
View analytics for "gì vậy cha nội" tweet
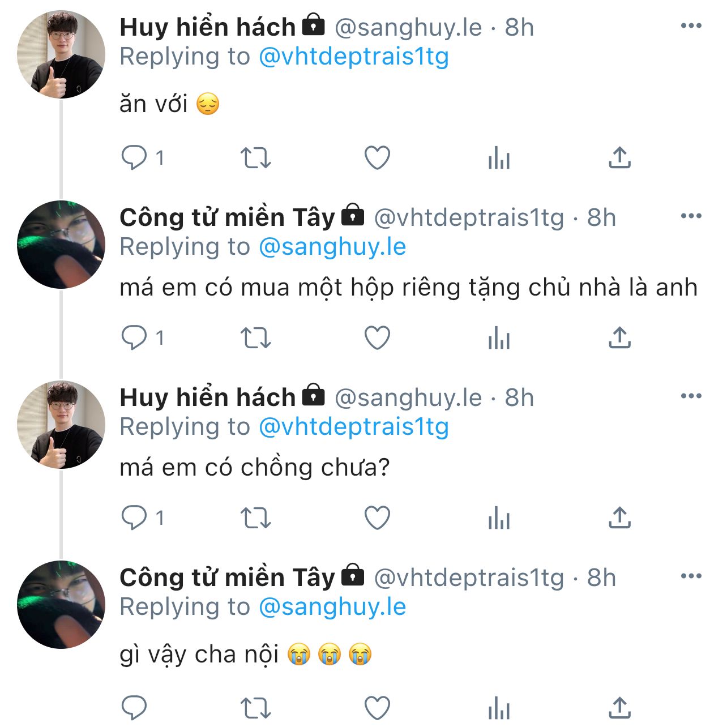(499, 708)
